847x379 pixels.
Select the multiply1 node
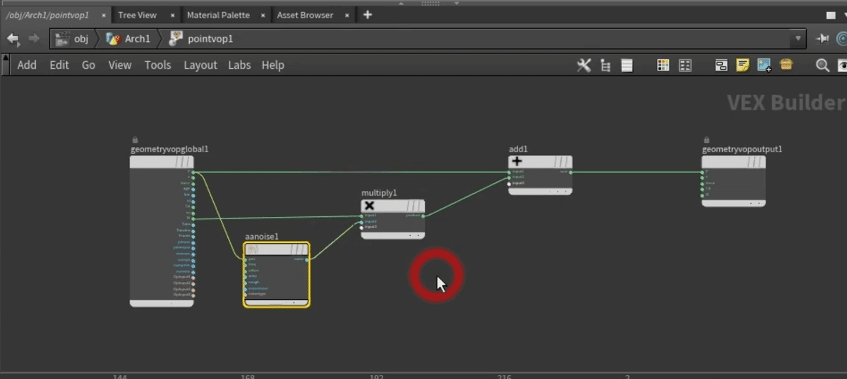393,219
